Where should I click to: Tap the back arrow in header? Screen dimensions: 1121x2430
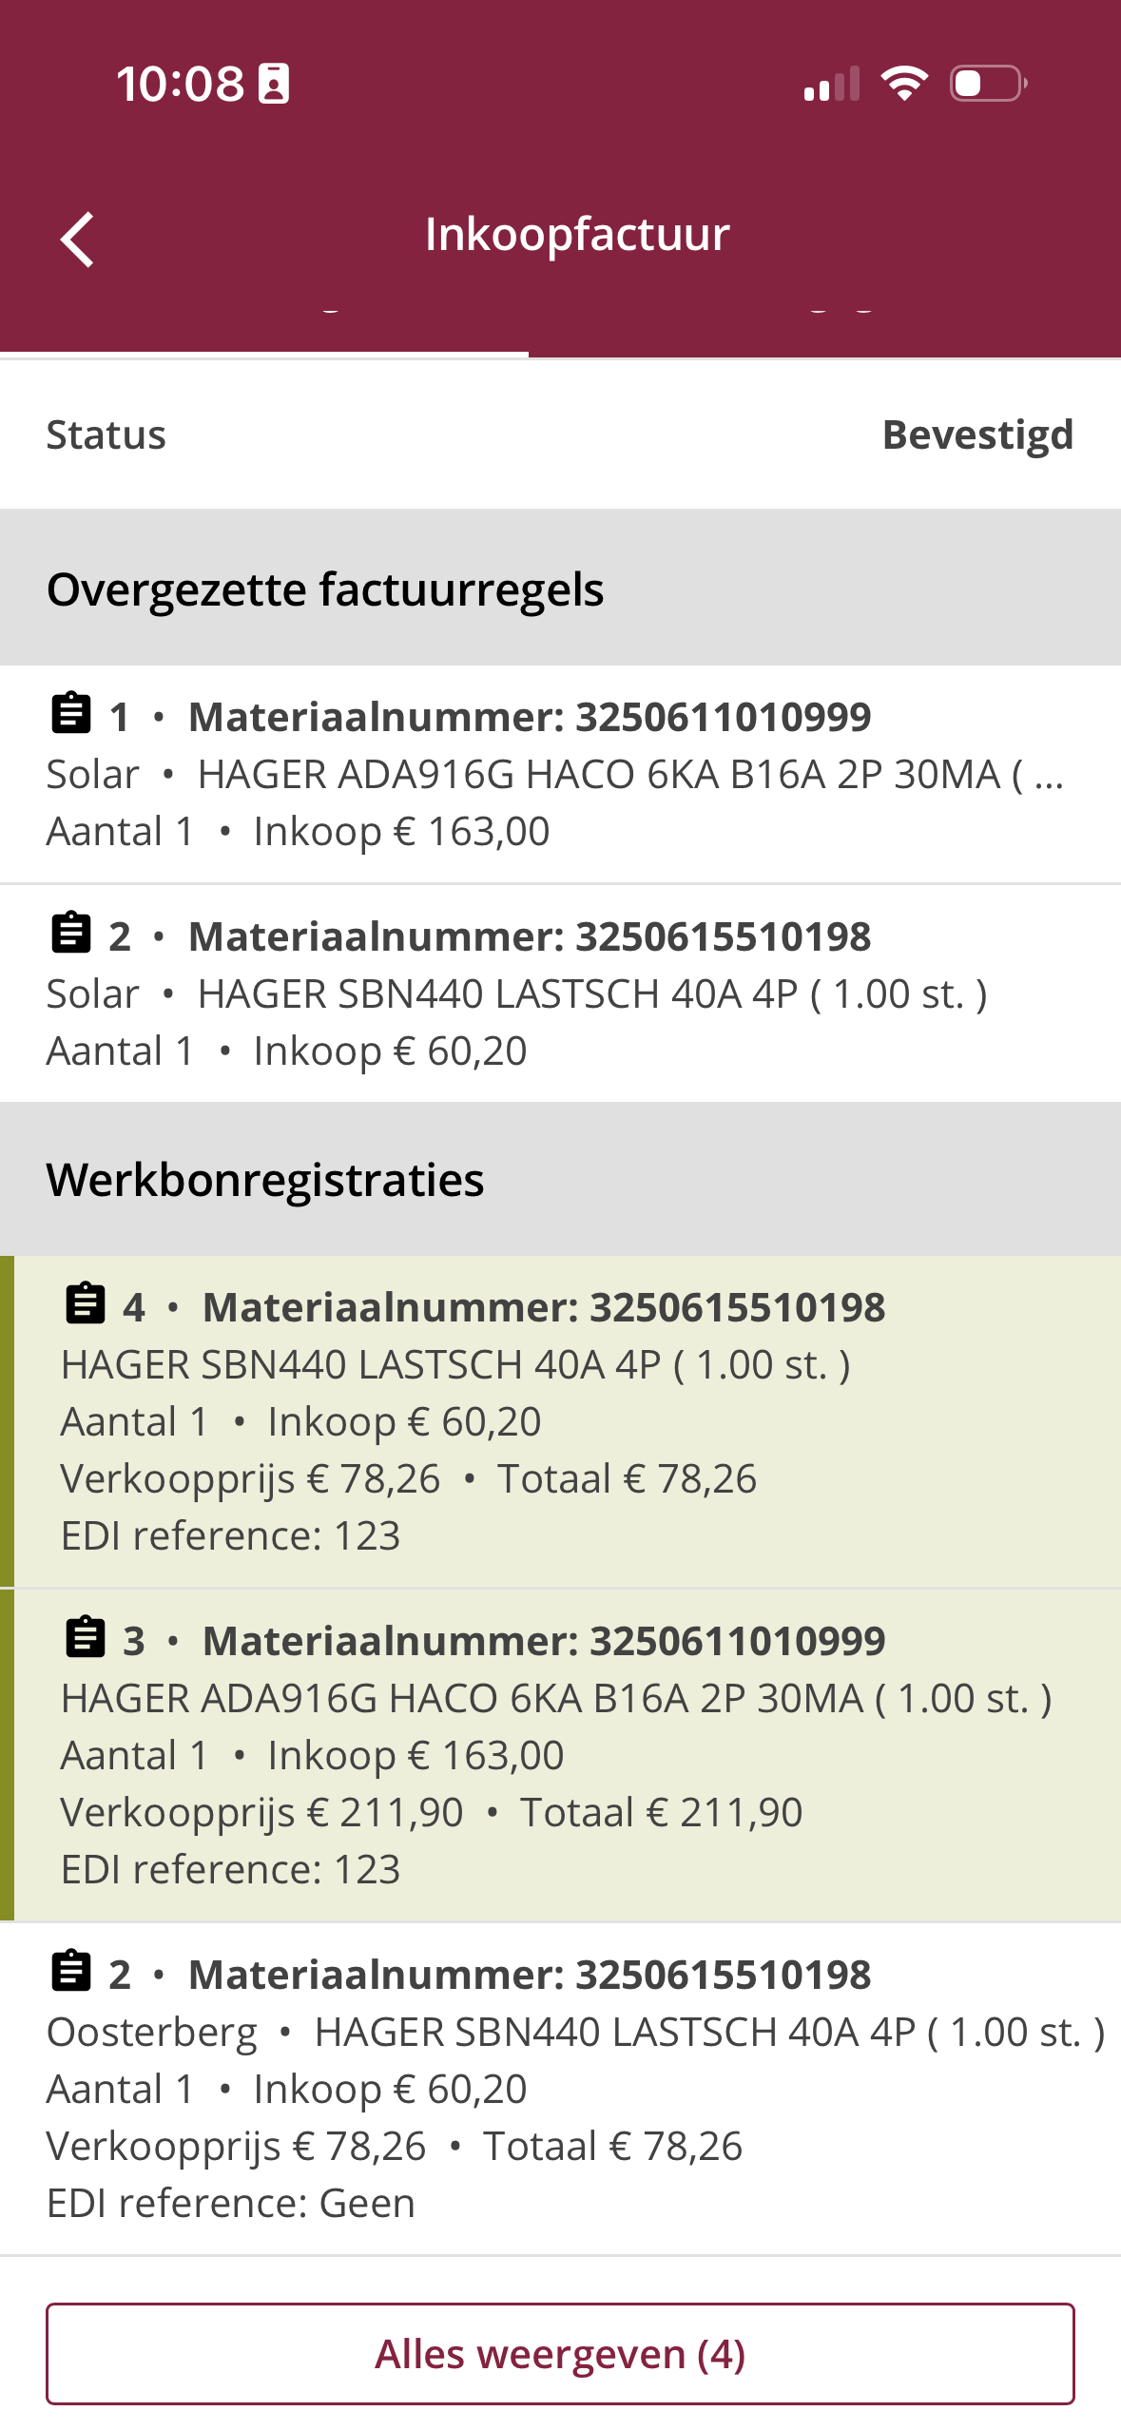click(x=78, y=239)
